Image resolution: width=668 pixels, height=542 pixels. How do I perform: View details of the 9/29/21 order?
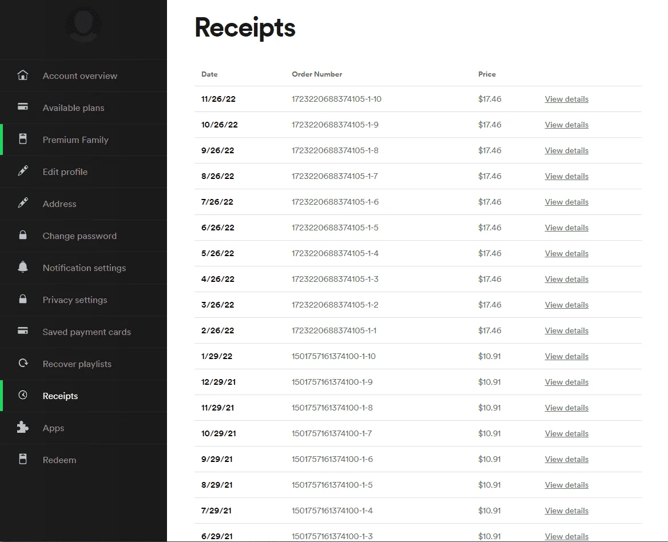pos(566,459)
